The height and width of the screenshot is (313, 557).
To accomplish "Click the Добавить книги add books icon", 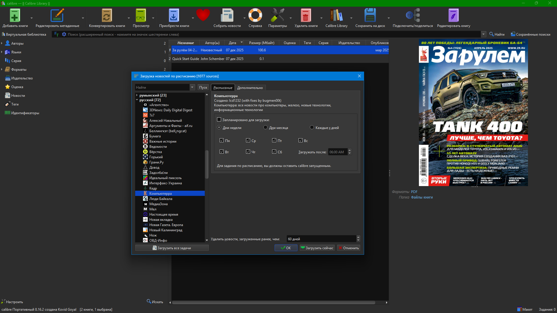I will coord(15,16).
